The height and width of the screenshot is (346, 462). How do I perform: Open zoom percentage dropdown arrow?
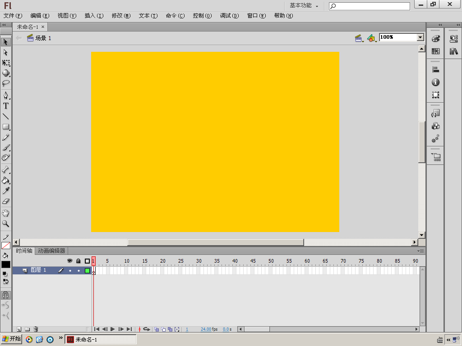[420, 37]
